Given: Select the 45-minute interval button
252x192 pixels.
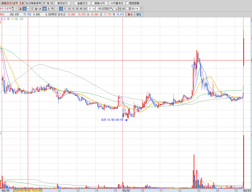Looking at the screenshot, I should click(81, 9).
